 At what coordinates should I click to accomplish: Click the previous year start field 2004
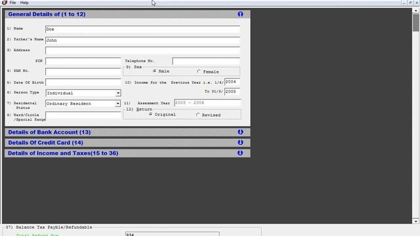232,82
